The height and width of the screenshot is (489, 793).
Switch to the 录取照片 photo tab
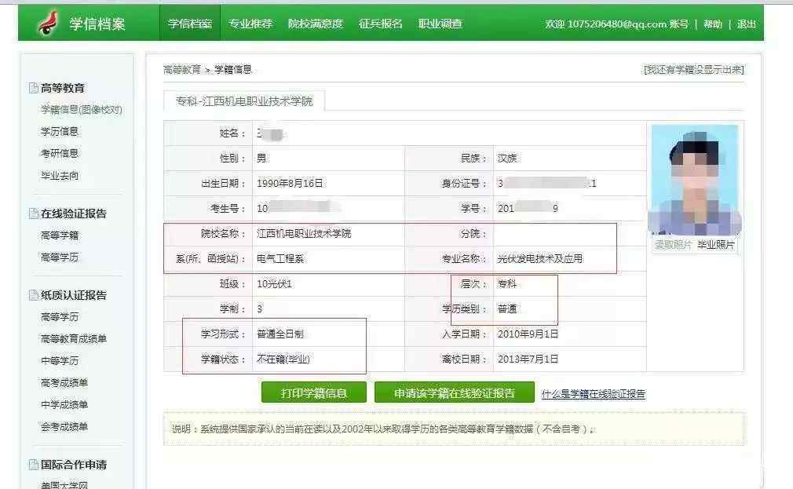click(673, 245)
